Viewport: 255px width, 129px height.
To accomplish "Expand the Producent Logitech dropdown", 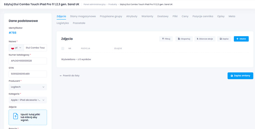I will 28,87.
